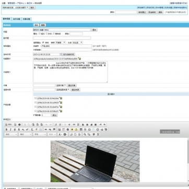Switch to the third settings tab
The height and width of the screenshot is (189, 189).
tap(27, 19)
